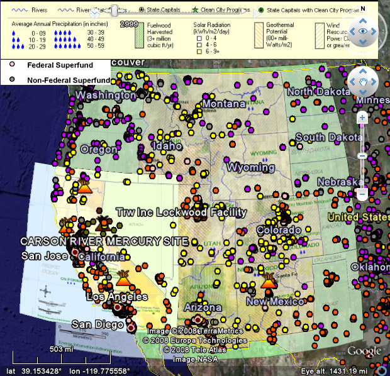Click the eye icon in the look joystick
The height and width of the screenshot is (376, 390).
pos(362,31)
